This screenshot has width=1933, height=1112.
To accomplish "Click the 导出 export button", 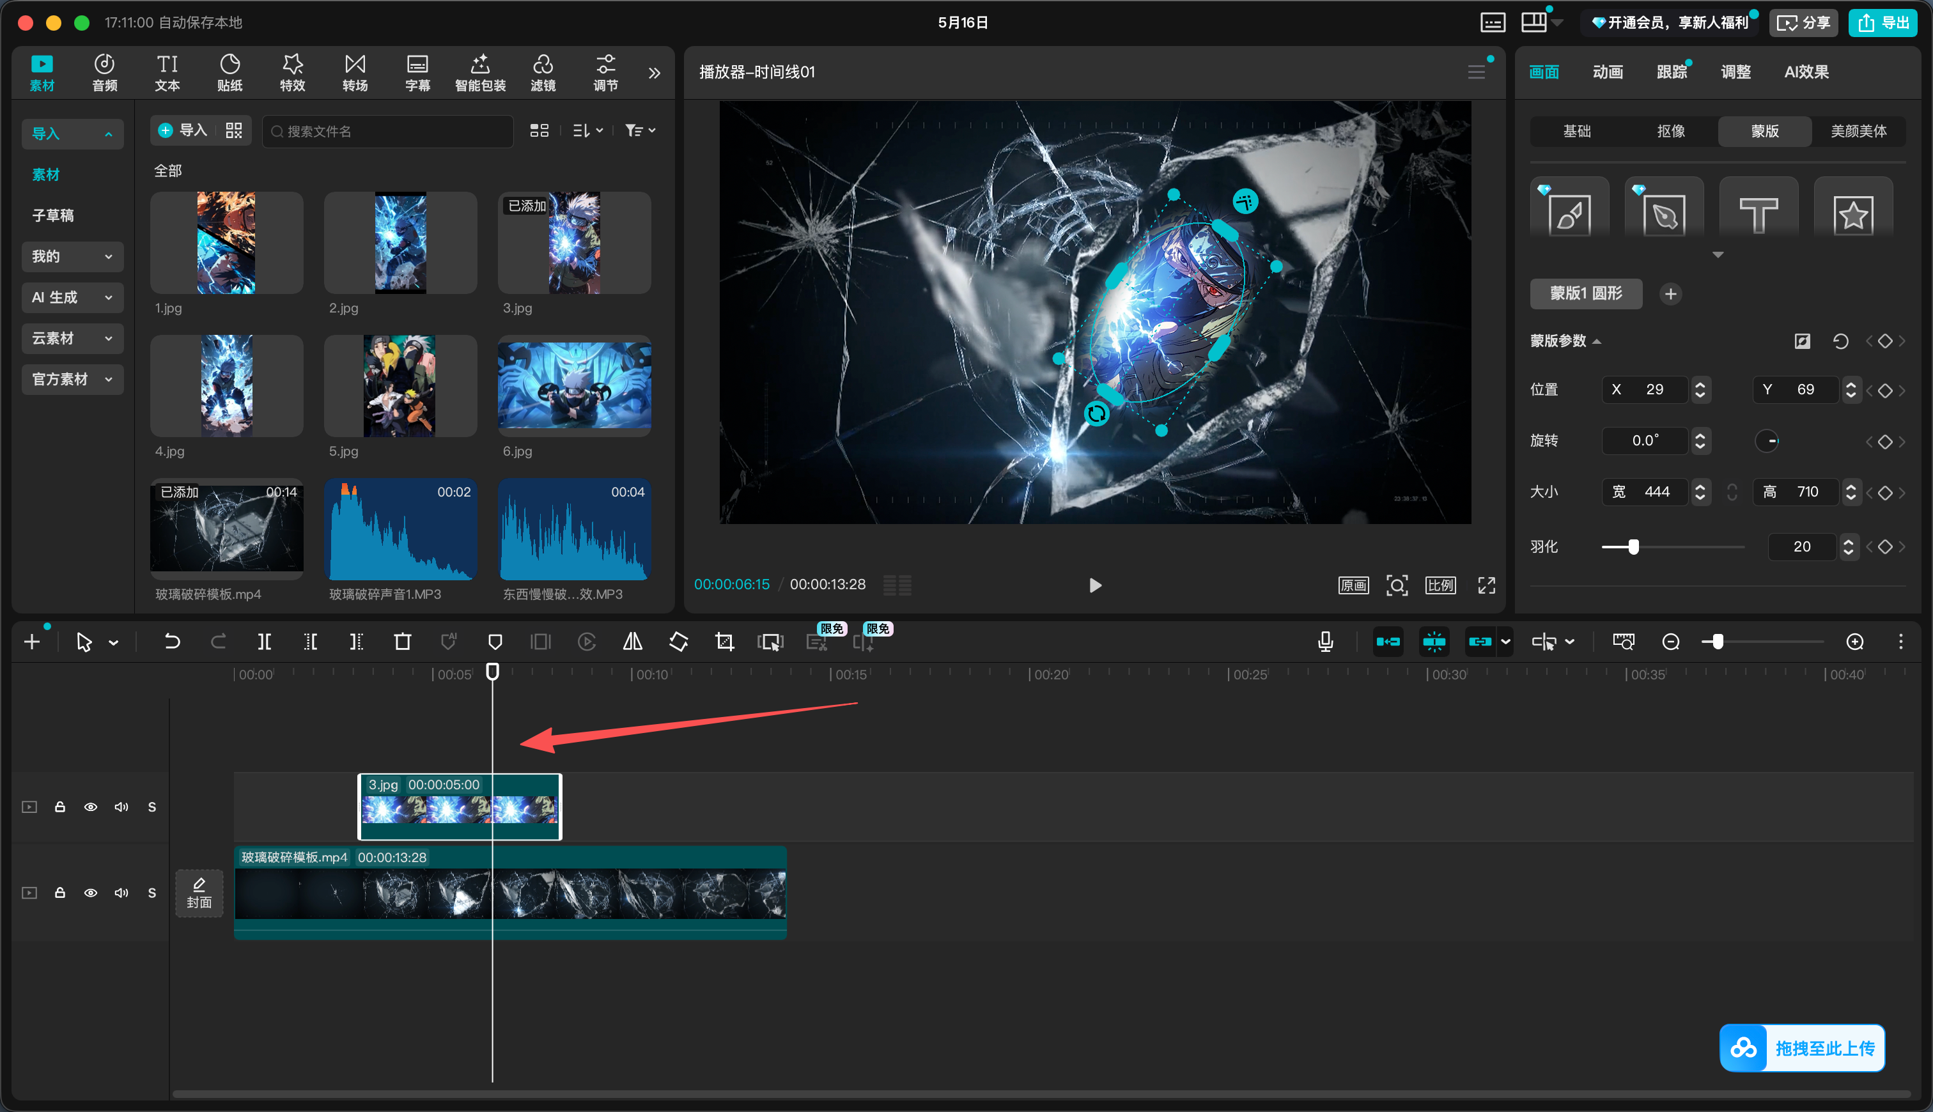I will pyautogui.click(x=1883, y=22).
